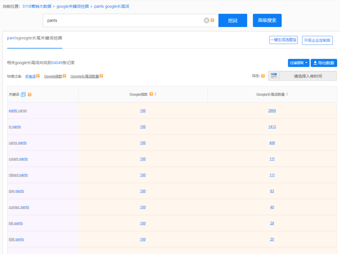
Task: Export data with 导出数据 button
Action: tap(324, 63)
